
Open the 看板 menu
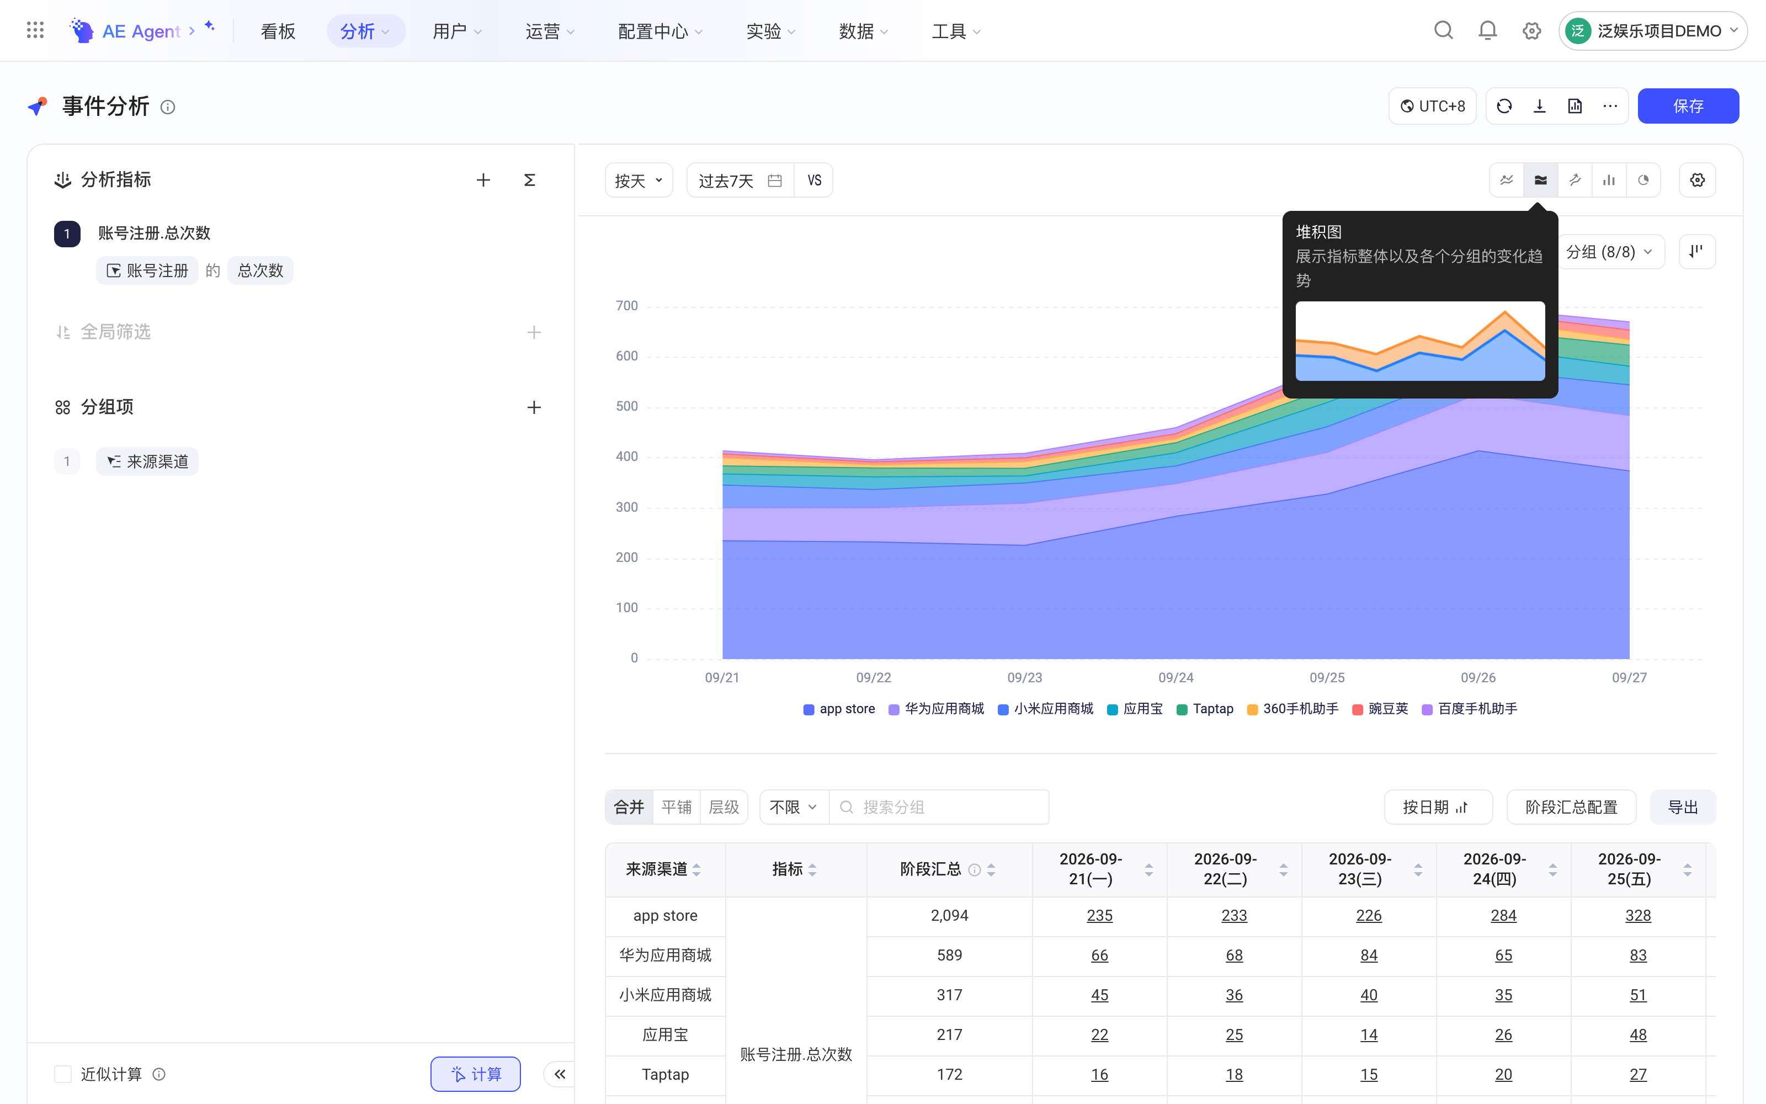278,31
